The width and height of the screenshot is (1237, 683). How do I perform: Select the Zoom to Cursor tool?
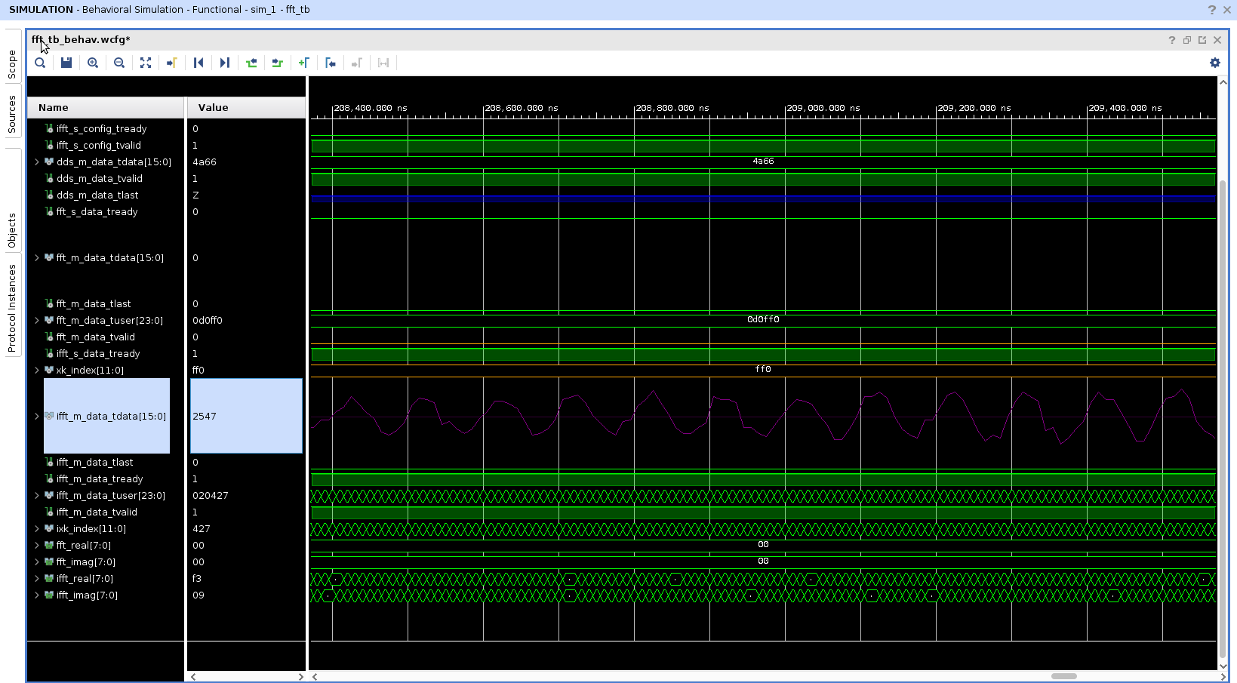(171, 63)
